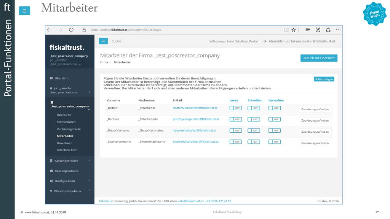Turn on Verwalten for _ZweiterVorname

[x=275, y=142]
